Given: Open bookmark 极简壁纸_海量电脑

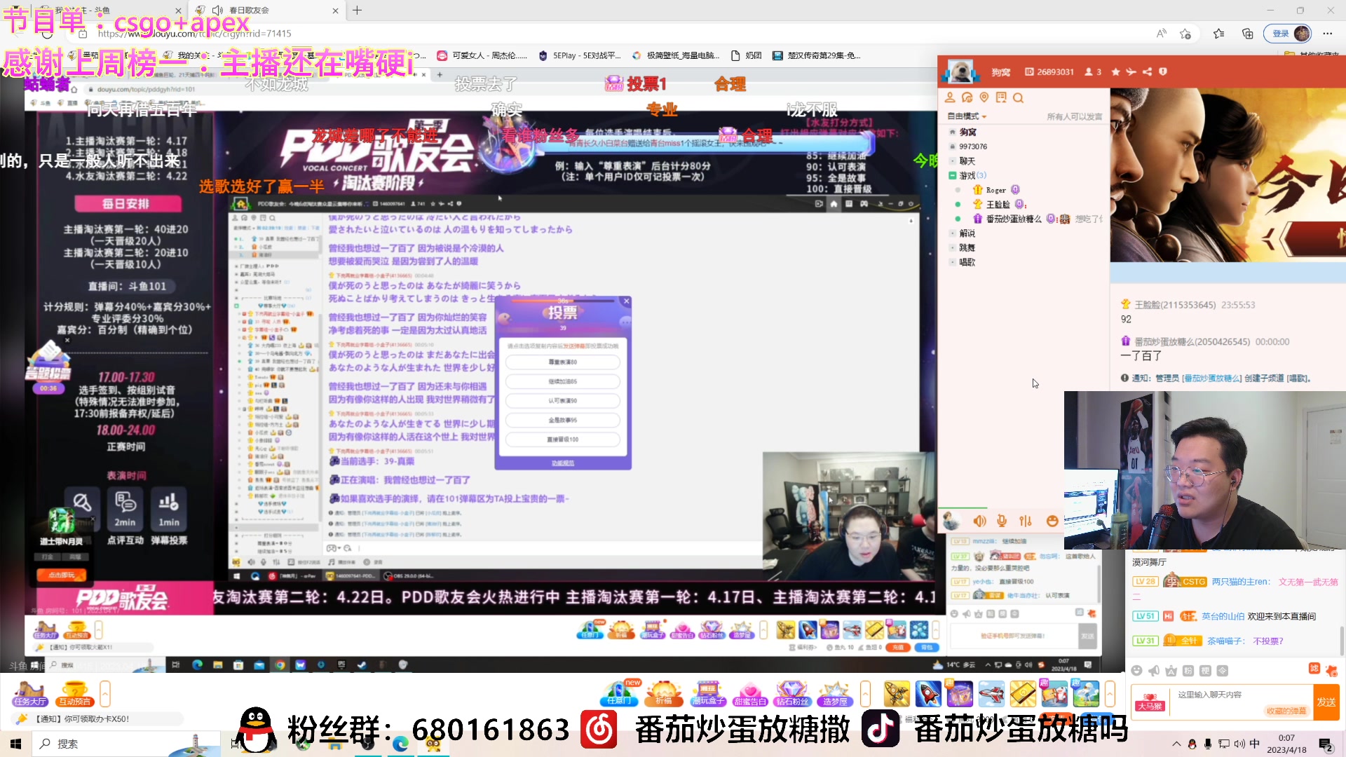Looking at the screenshot, I should (676, 55).
